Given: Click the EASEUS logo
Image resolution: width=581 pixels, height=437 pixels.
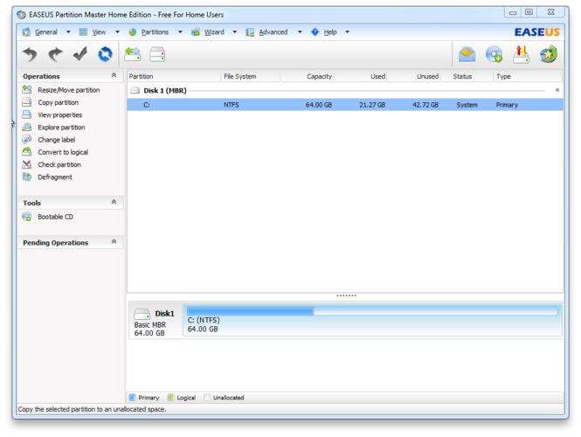Looking at the screenshot, I should click(537, 32).
